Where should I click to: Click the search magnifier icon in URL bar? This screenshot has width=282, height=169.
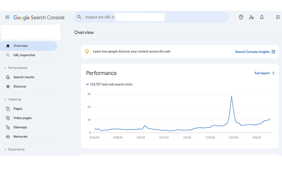(x=79, y=17)
